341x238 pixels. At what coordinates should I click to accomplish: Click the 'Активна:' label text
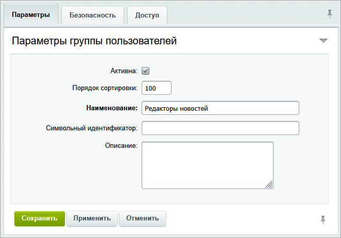[123, 71]
